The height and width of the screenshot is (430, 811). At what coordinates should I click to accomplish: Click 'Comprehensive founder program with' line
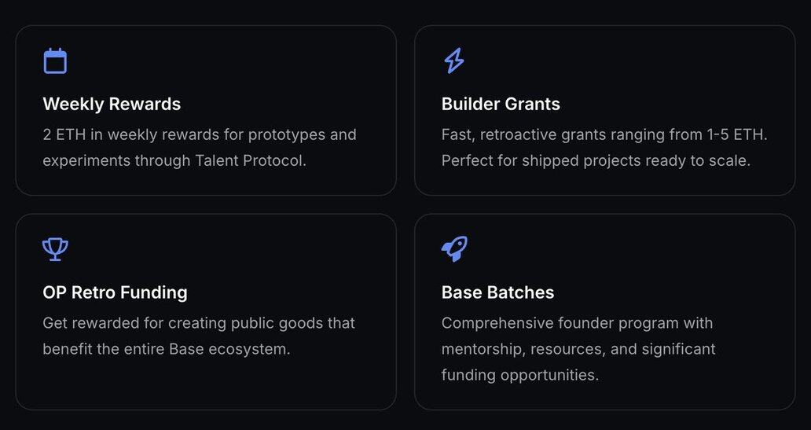(578, 323)
